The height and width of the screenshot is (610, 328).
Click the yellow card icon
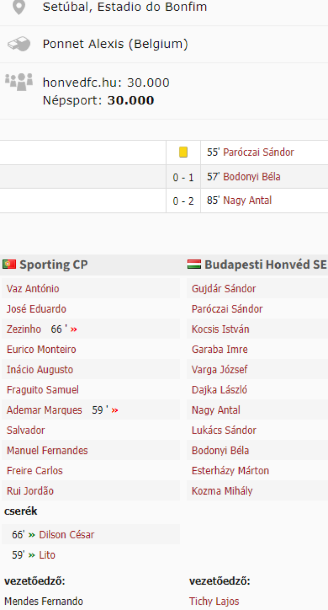[183, 152]
